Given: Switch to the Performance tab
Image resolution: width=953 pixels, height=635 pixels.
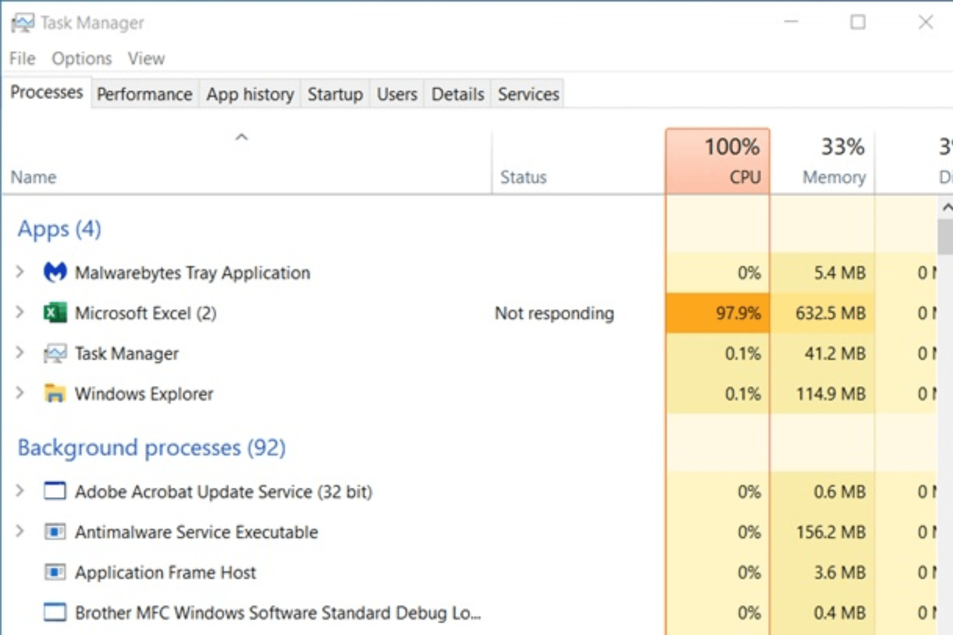Looking at the screenshot, I should 144,94.
